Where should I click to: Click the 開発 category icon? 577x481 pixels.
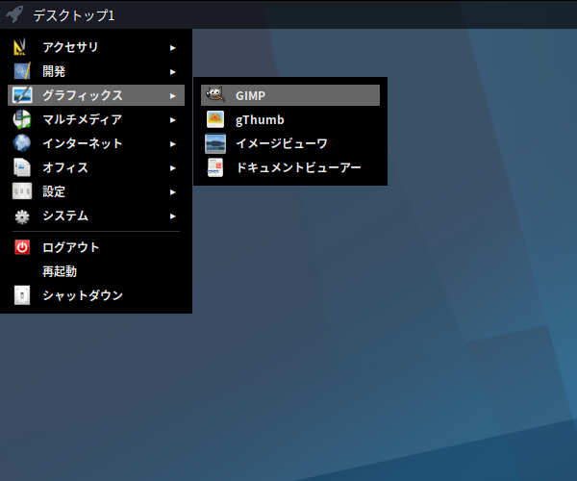coord(22,71)
